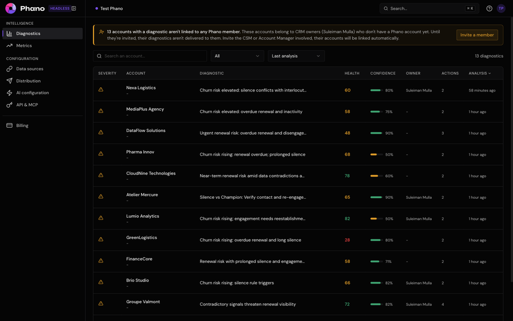Image resolution: width=513 pixels, height=321 pixels.
Task: Click the severity warning icon for DataFlow Solutions
Action: [x=101, y=133]
